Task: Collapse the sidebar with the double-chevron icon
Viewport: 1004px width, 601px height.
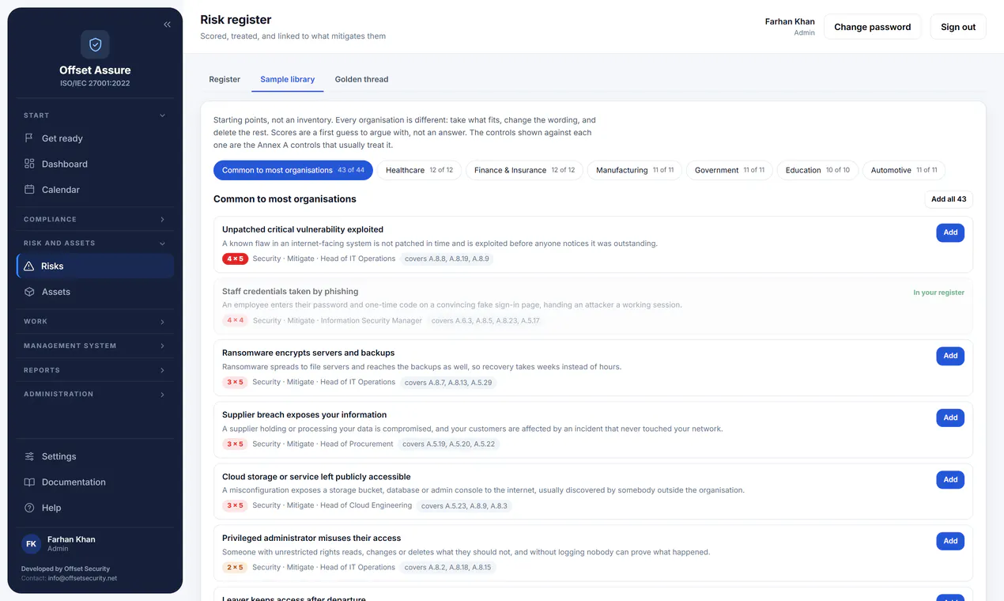Action: (167, 25)
